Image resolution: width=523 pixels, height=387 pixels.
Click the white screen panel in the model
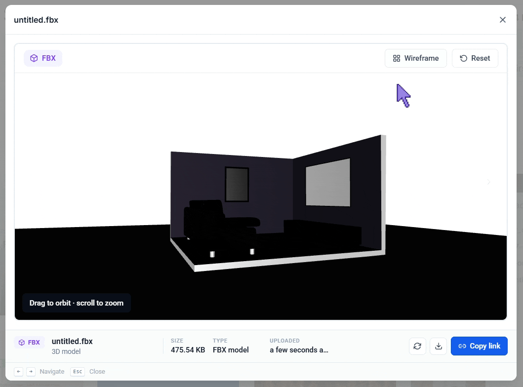pyautogui.click(x=328, y=183)
